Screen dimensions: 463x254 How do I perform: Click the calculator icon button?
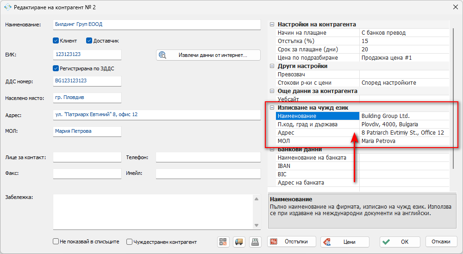(223, 242)
